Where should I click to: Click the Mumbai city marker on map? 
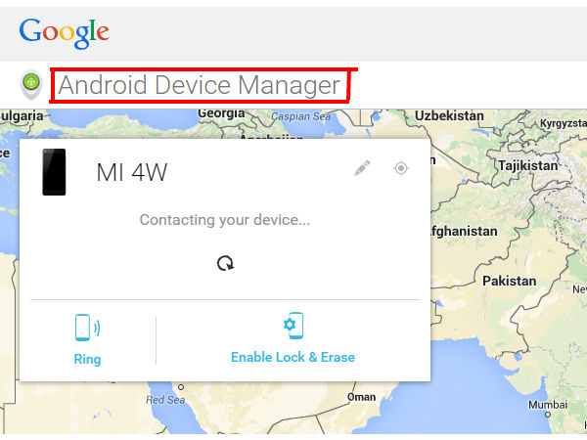point(548,415)
